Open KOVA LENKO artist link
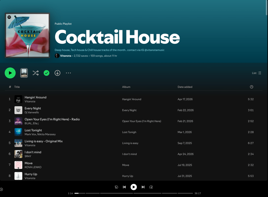This screenshot has height=197, width=268. (33, 167)
